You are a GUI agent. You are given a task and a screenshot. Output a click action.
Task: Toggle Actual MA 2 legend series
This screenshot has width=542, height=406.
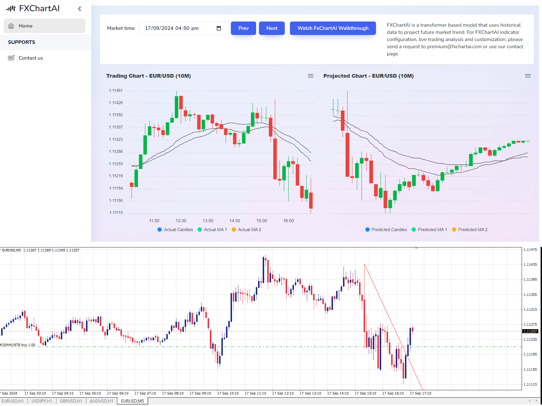pos(246,230)
